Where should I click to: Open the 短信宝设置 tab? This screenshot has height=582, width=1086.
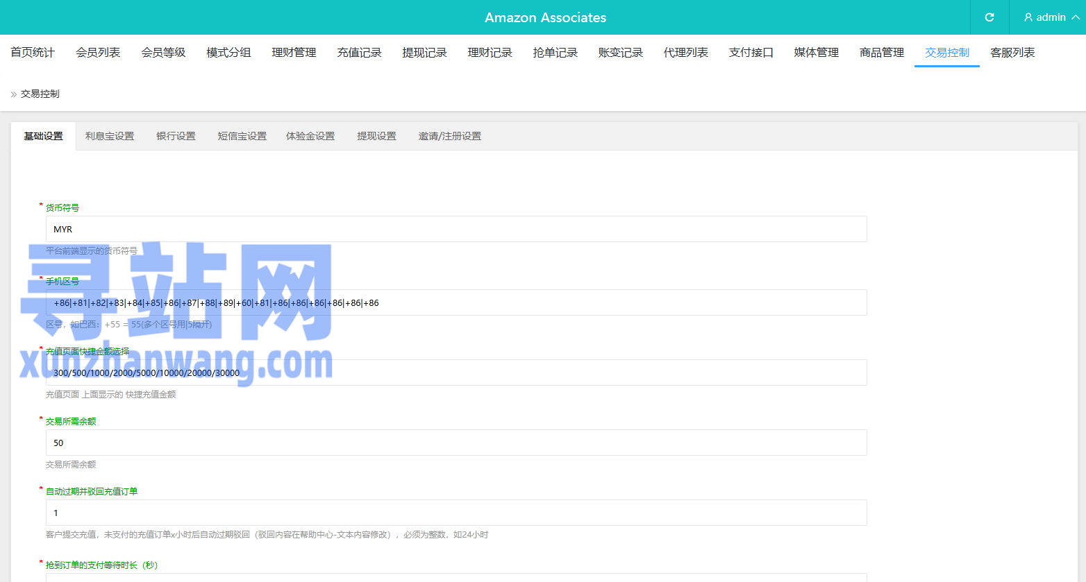tap(242, 136)
